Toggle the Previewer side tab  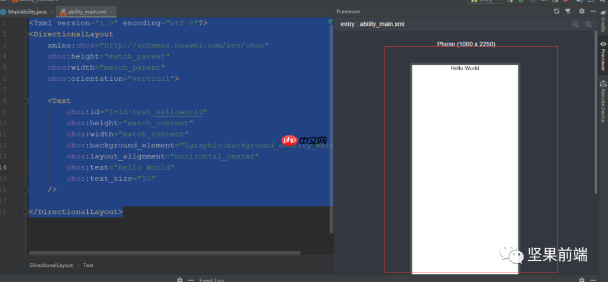[x=603, y=56]
